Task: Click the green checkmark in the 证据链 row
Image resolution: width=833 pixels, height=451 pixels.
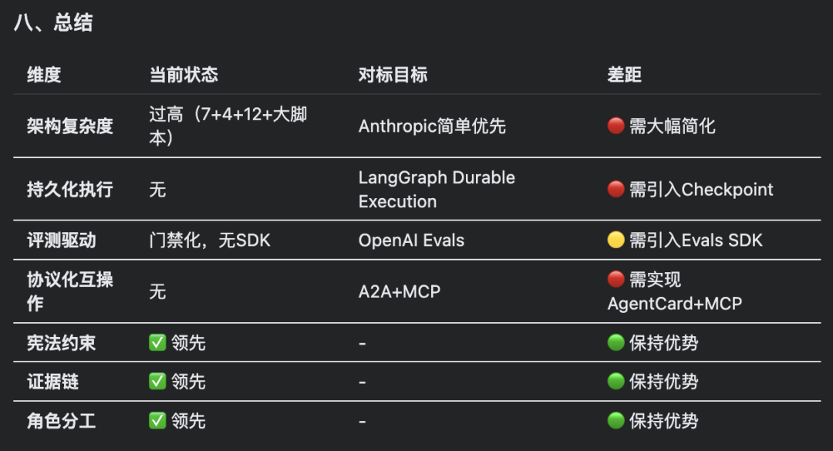Action: pyautogui.click(x=157, y=382)
